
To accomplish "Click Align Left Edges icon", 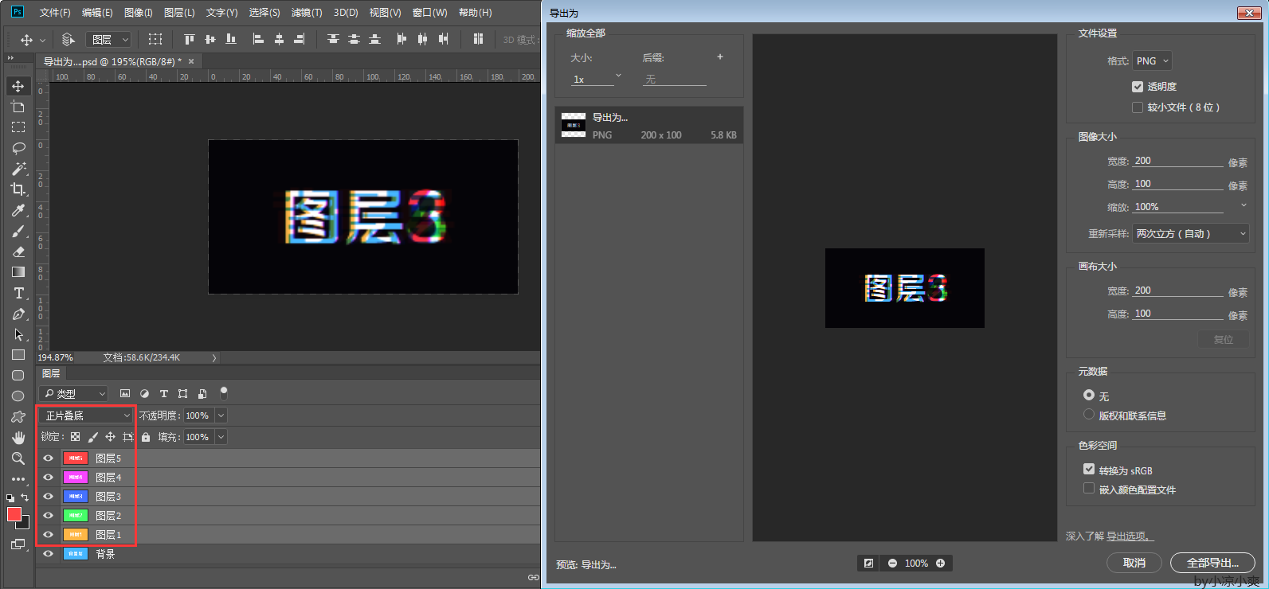I will tap(258, 39).
